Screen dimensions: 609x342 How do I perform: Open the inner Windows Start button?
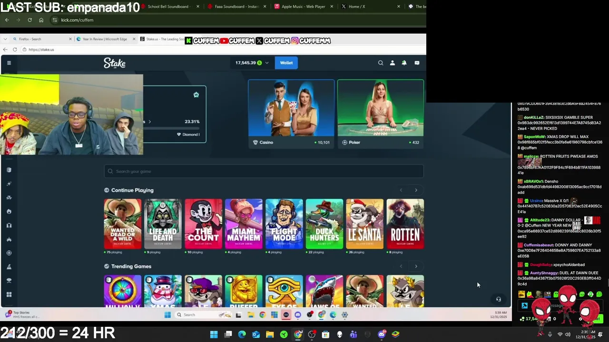[167, 314]
